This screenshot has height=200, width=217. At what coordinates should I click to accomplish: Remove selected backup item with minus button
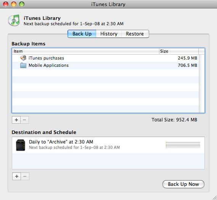25,120
